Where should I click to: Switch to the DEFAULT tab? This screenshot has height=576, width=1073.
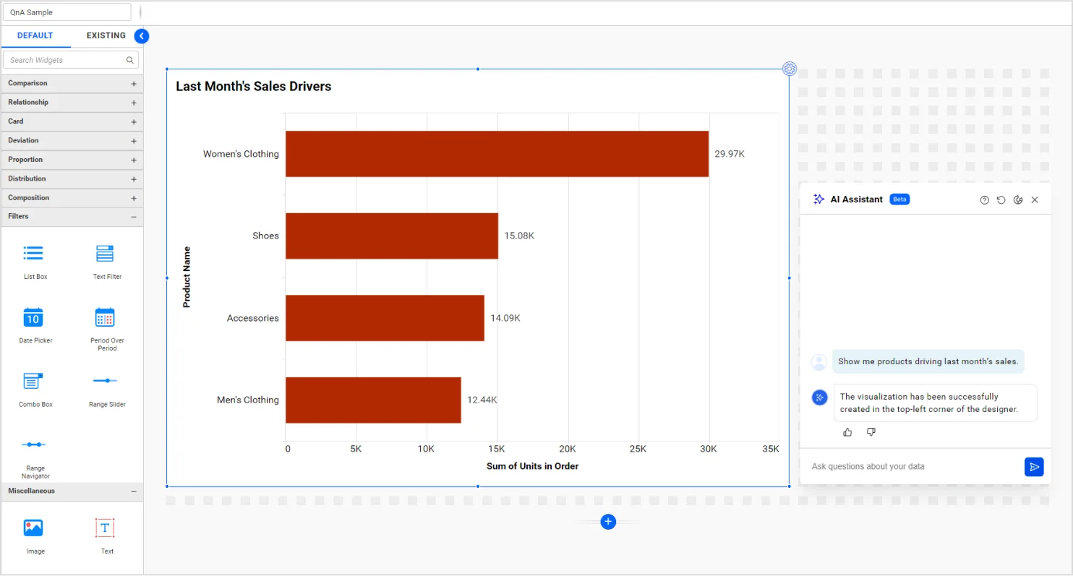35,35
